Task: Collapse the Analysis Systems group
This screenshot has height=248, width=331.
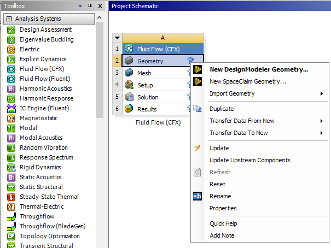Action: pyautogui.click(x=9, y=19)
